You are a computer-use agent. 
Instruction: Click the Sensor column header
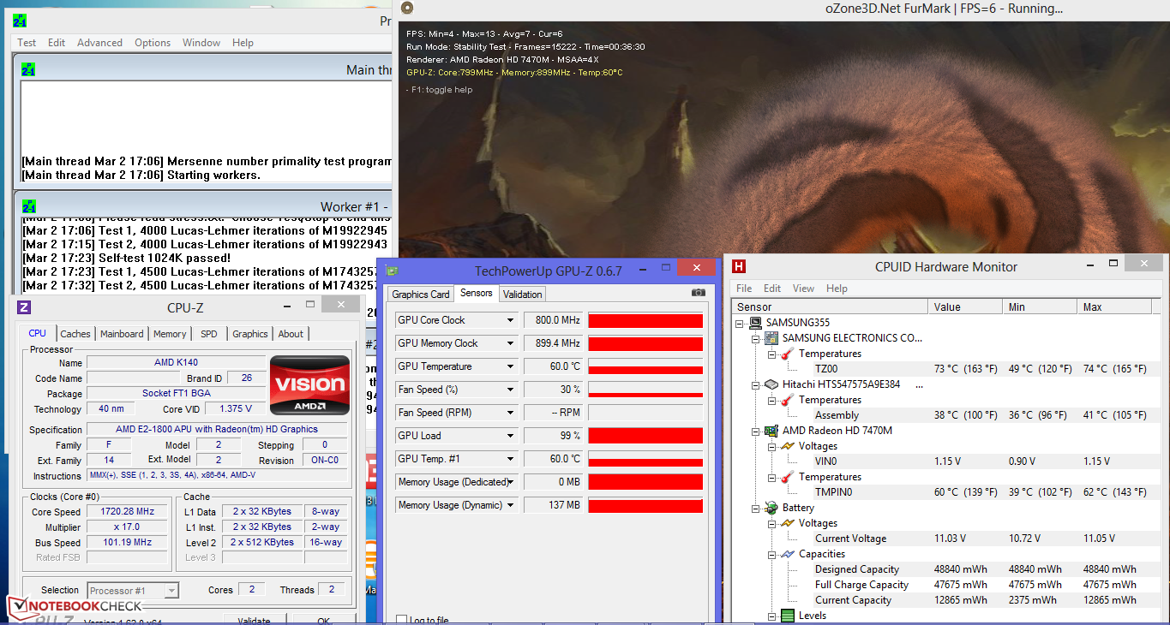click(831, 307)
